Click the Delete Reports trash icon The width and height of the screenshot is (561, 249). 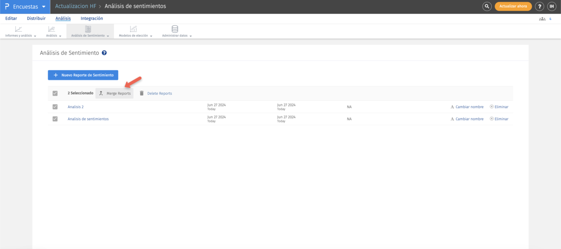coord(142,93)
